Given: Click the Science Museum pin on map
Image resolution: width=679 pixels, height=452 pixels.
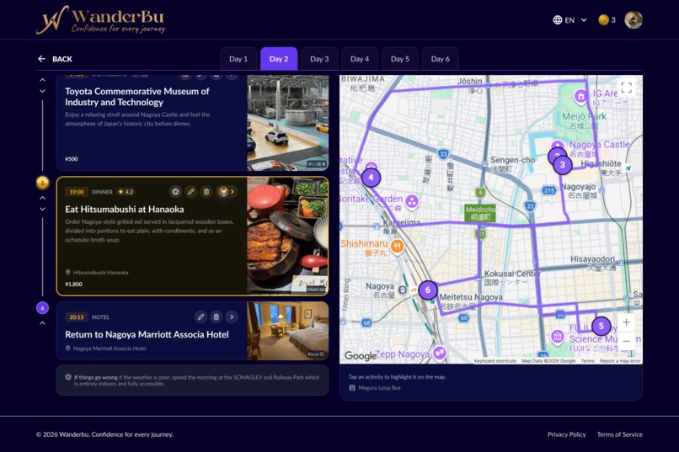Looking at the screenshot, I should (x=558, y=337).
